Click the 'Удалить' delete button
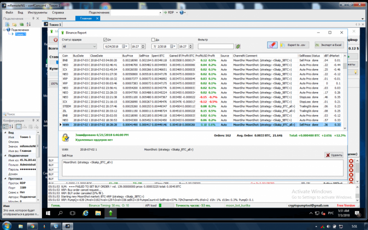Viewport: 368px width, 230px height. [x=333, y=156]
